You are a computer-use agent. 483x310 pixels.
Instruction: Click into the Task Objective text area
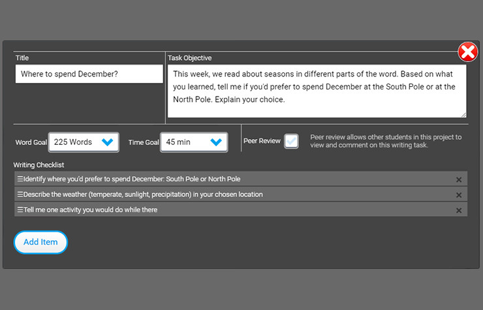click(x=317, y=90)
